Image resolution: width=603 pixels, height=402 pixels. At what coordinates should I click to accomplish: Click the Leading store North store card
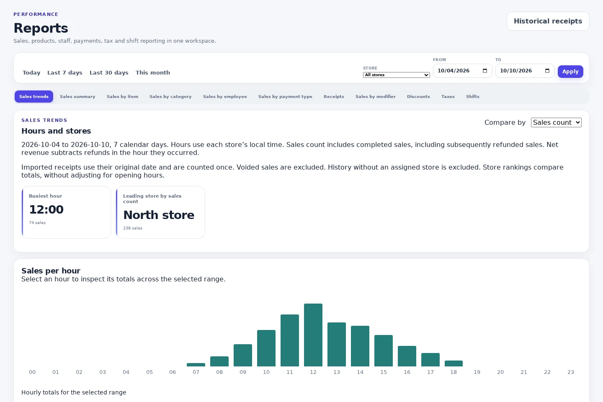coord(160,212)
